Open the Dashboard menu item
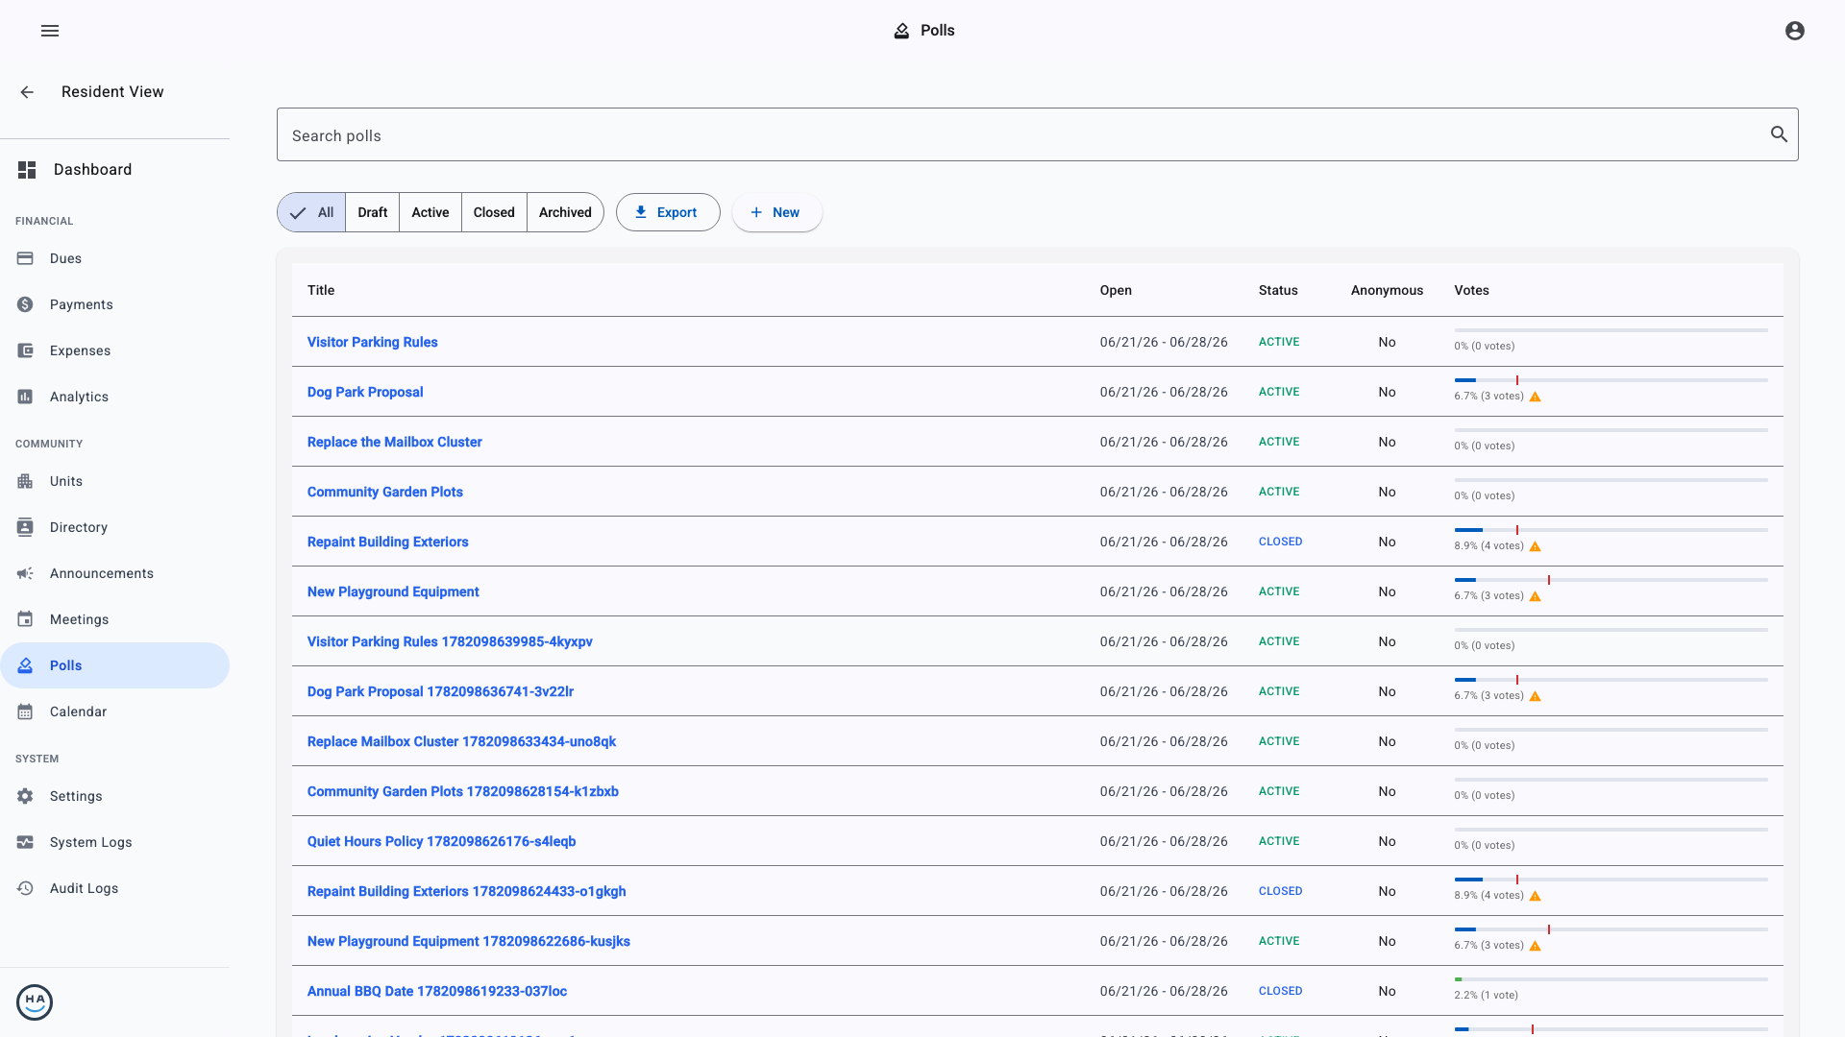1845x1037 pixels. [115, 170]
